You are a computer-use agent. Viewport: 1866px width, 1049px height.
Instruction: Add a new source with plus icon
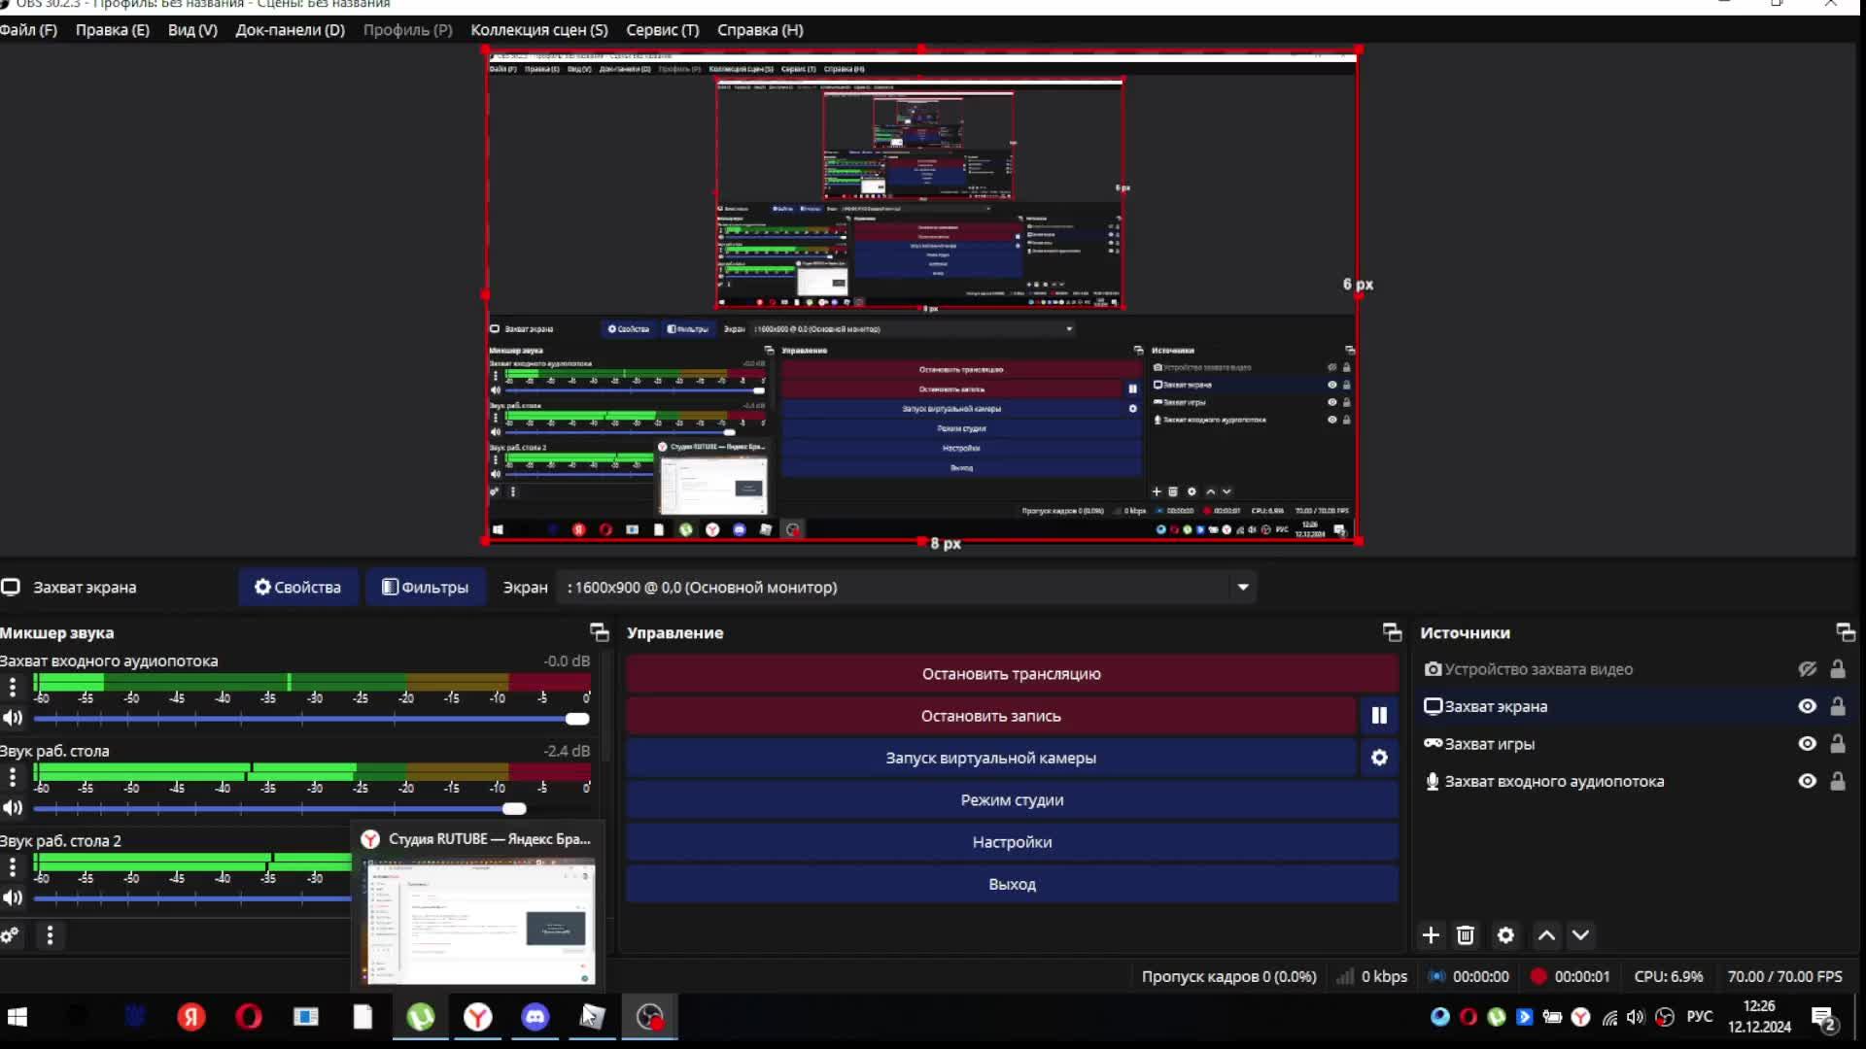pos(1430,935)
